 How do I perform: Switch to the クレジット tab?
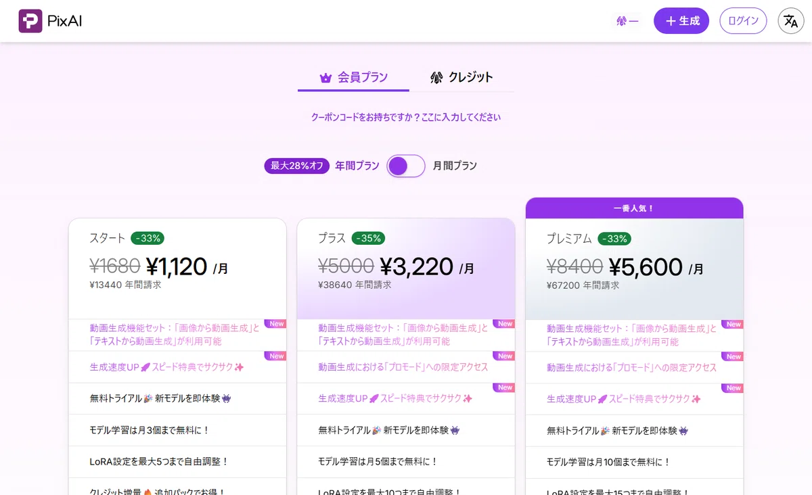pos(461,78)
